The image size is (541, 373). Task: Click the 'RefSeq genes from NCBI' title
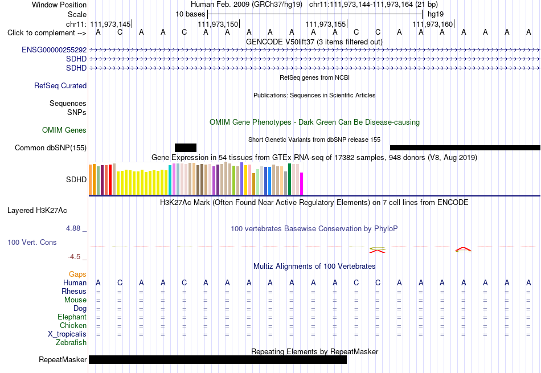click(x=315, y=77)
